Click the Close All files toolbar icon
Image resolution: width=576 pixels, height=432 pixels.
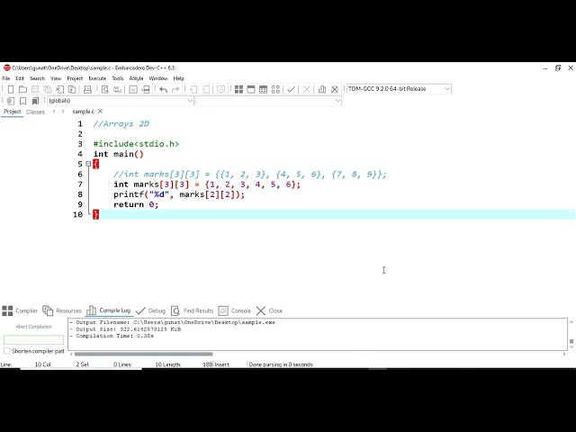coord(72,89)
